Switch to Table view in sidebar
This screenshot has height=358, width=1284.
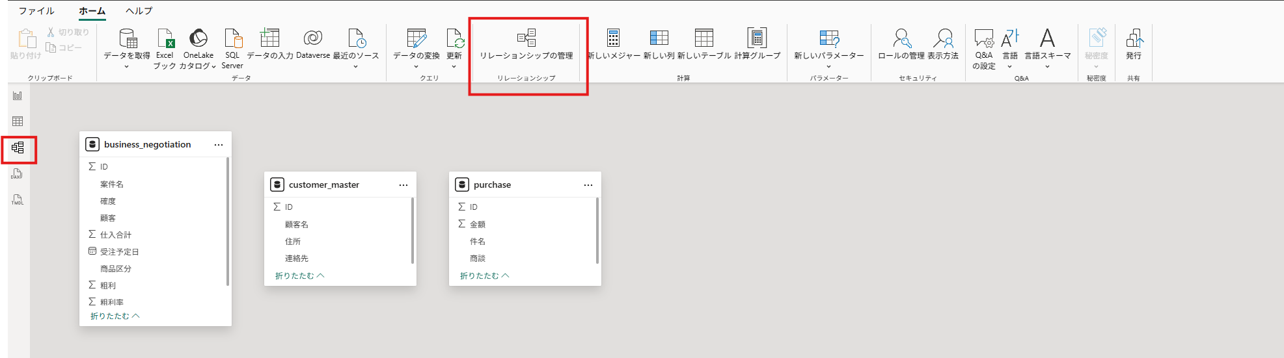pos(18,121)
